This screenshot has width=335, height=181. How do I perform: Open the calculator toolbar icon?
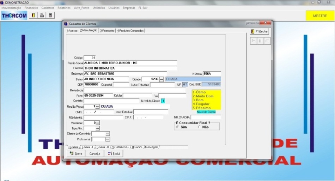tap(50, 15)
